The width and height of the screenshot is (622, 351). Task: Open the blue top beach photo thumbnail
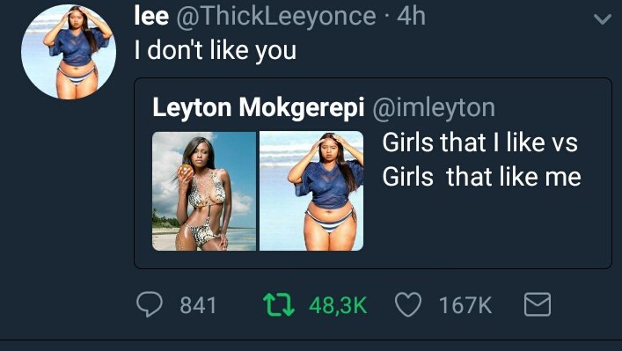(311, 191)
